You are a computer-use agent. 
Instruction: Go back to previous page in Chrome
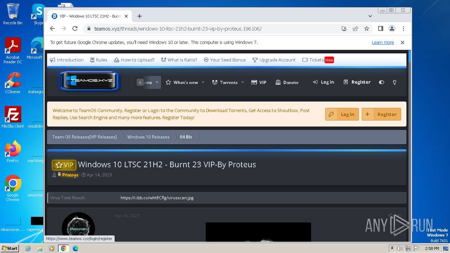tap(52, 28)
